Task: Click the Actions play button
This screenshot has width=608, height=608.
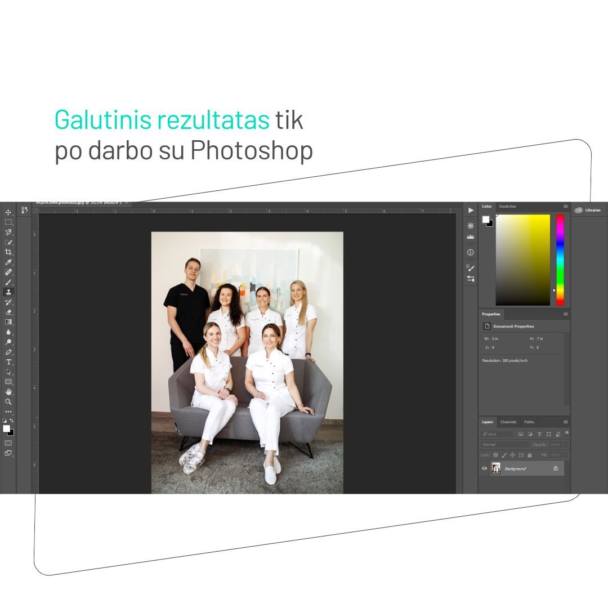Action: pos(471,210)
